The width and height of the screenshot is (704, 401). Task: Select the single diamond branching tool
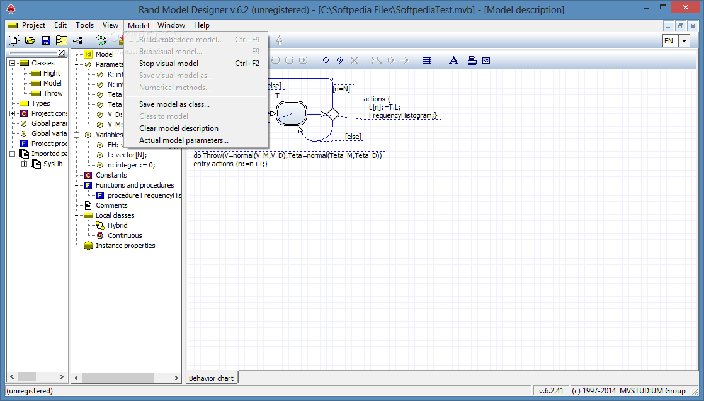click(x=326, y=60)
